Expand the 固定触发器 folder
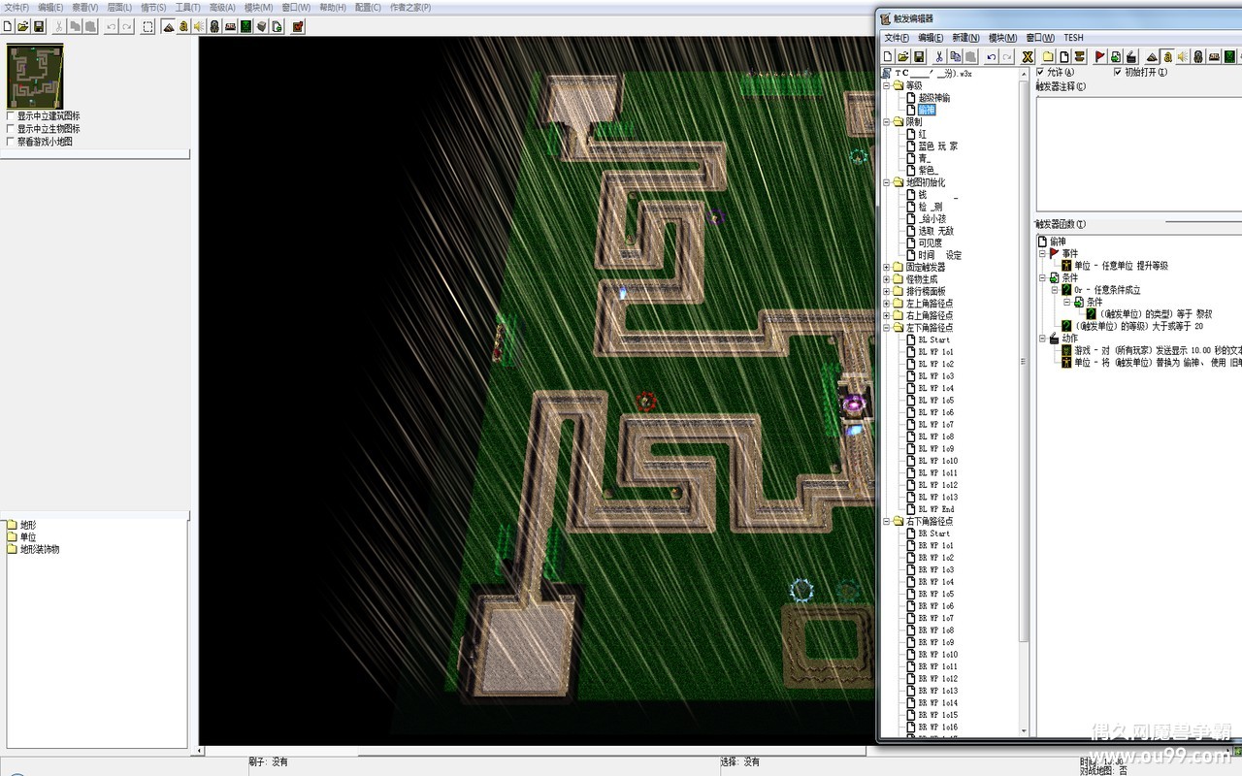Viewport: 1242px width, 776px height. (886, 268)
